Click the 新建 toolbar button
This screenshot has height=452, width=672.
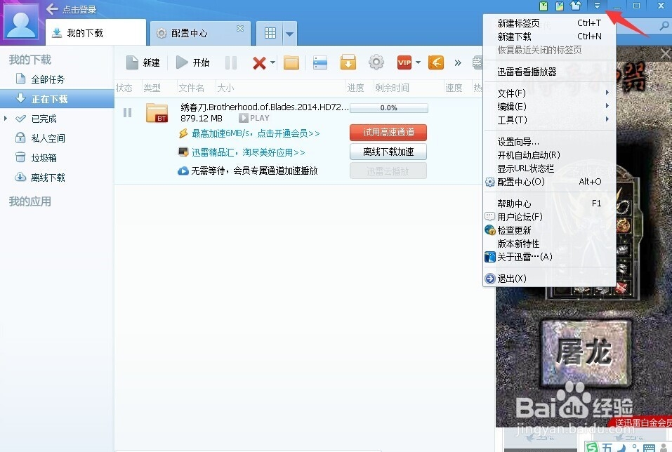(x=143, y=62)
